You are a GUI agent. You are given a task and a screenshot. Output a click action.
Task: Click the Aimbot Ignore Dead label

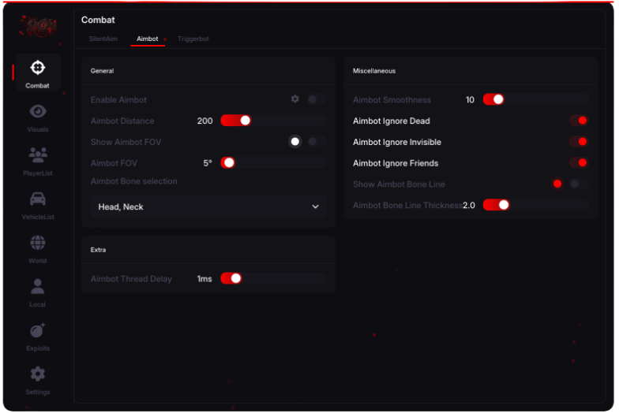392,121
